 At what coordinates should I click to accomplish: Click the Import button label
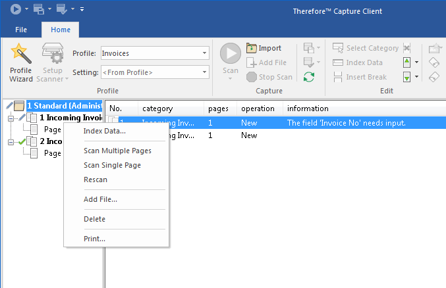(x=269, y=48)
